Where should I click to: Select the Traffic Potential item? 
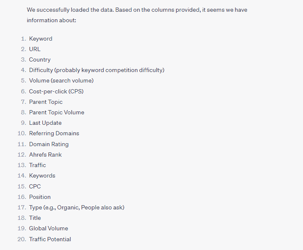(50, 239)
